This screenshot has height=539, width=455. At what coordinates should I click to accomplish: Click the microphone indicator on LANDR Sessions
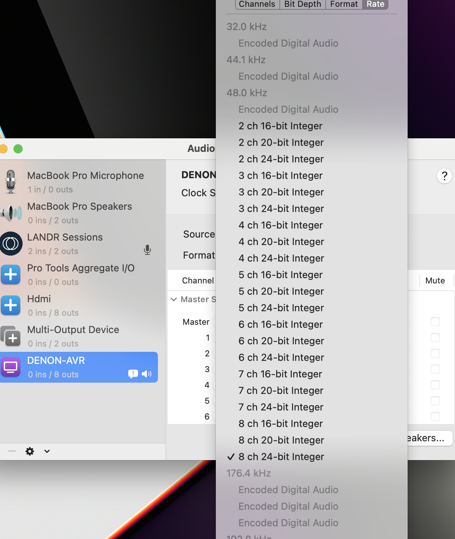pyautogui.click(x=147, y=250)
